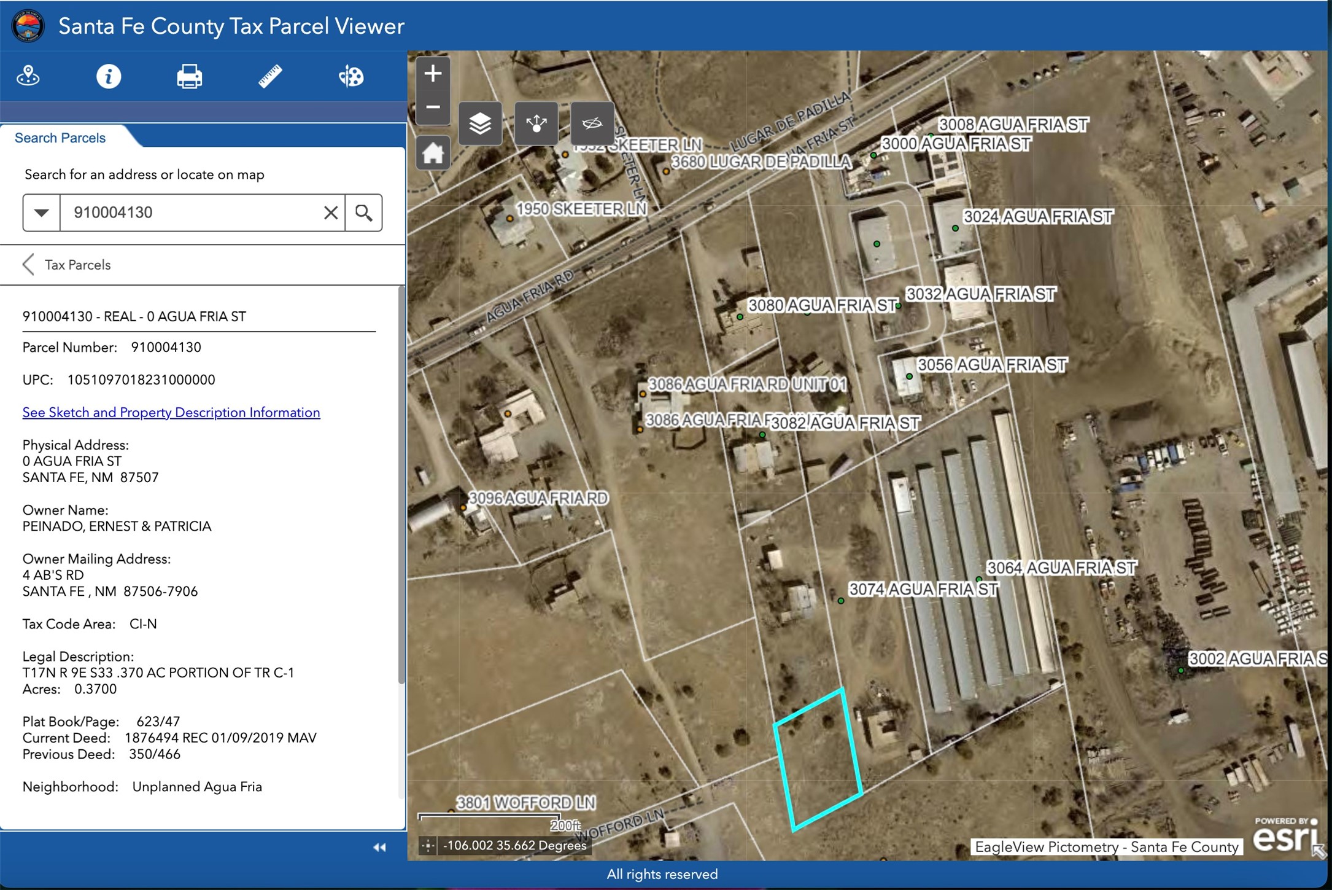Click Previous Deed 350/466 value
Screen dimensions: 1332x890
click(155, 754)
